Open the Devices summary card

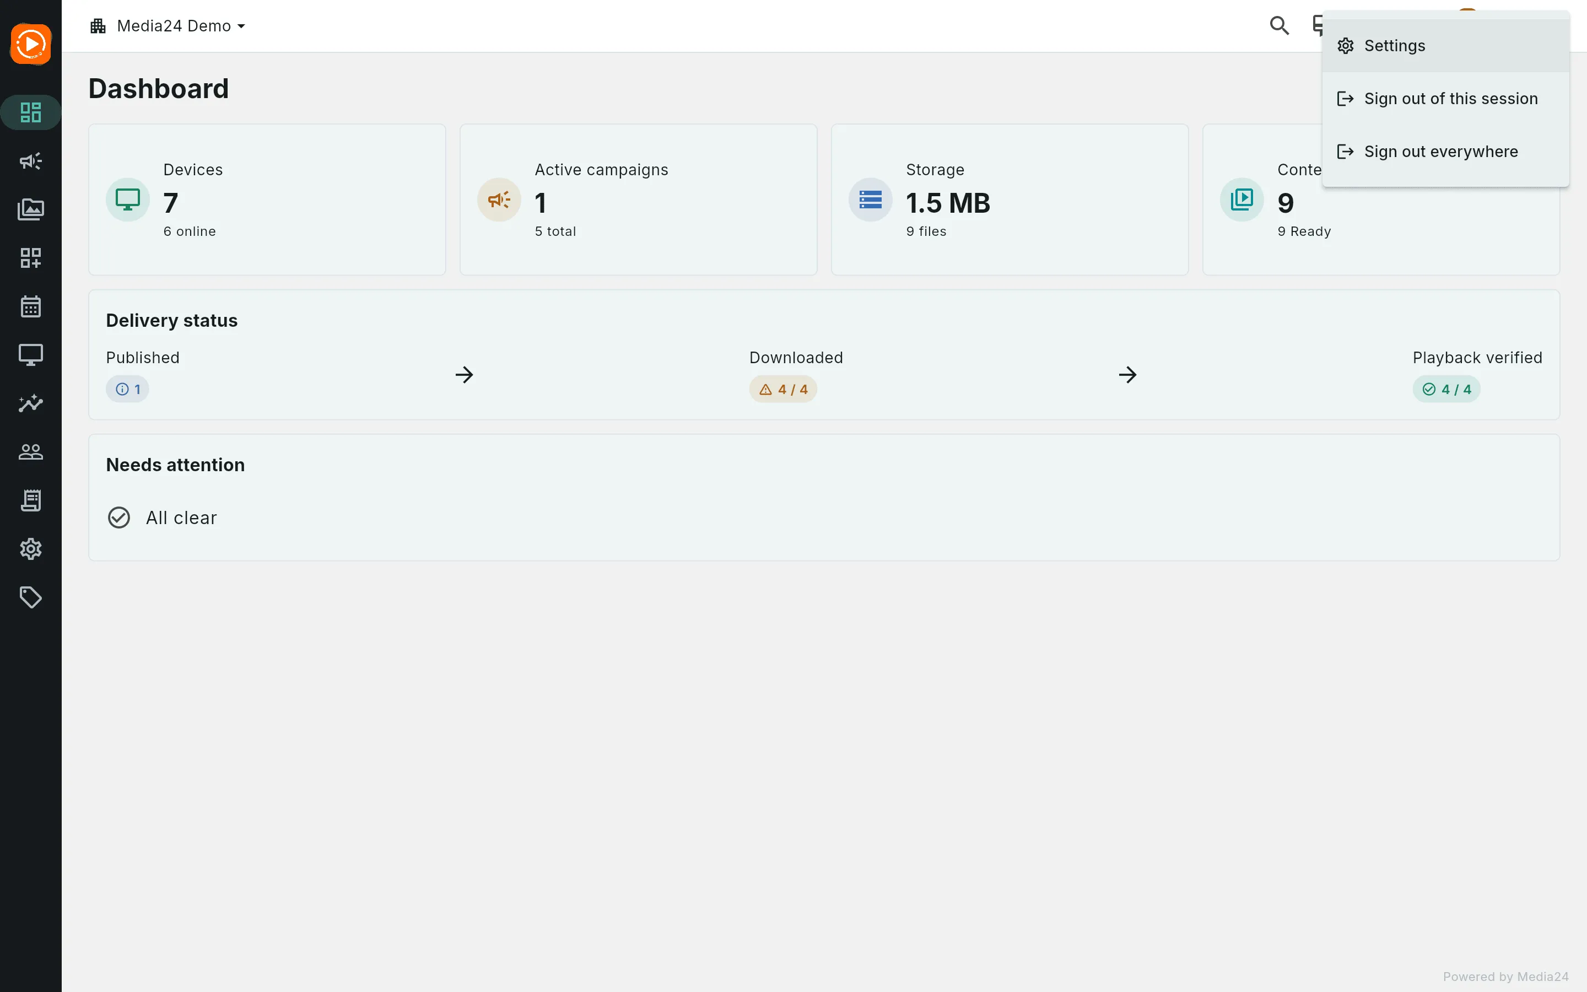267,200
